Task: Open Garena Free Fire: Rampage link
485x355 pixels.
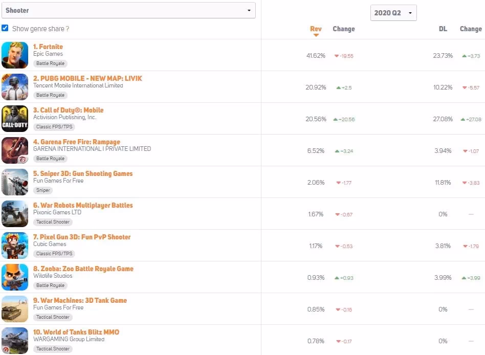Action: [77, 142]
